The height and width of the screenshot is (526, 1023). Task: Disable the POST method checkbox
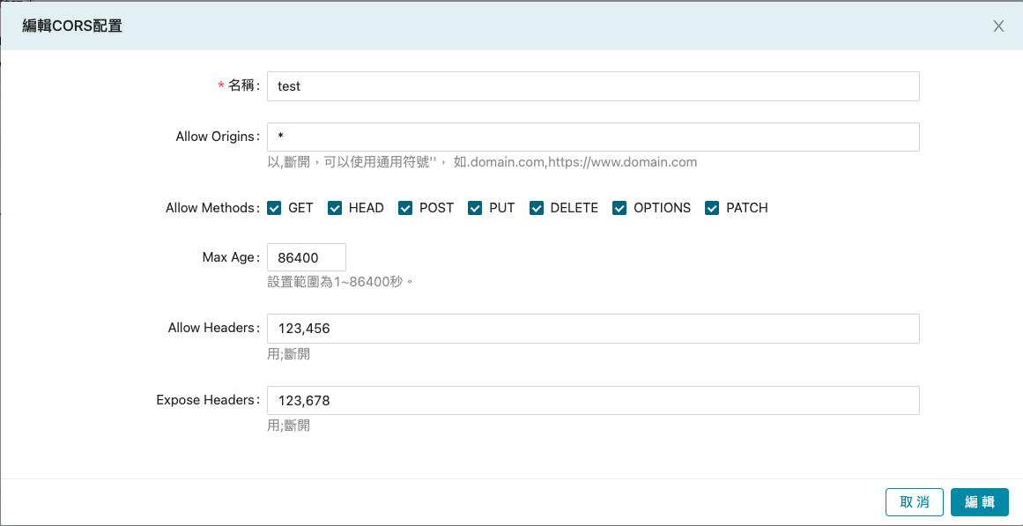tap(405, 208)
